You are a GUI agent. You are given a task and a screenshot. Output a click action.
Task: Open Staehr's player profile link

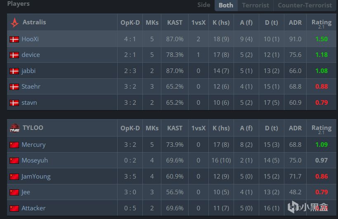pyautogui.click(x=31, y=87)
